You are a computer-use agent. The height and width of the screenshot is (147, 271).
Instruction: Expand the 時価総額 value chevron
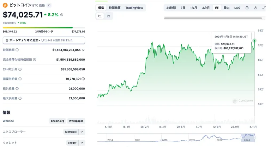tap(83, 50)
